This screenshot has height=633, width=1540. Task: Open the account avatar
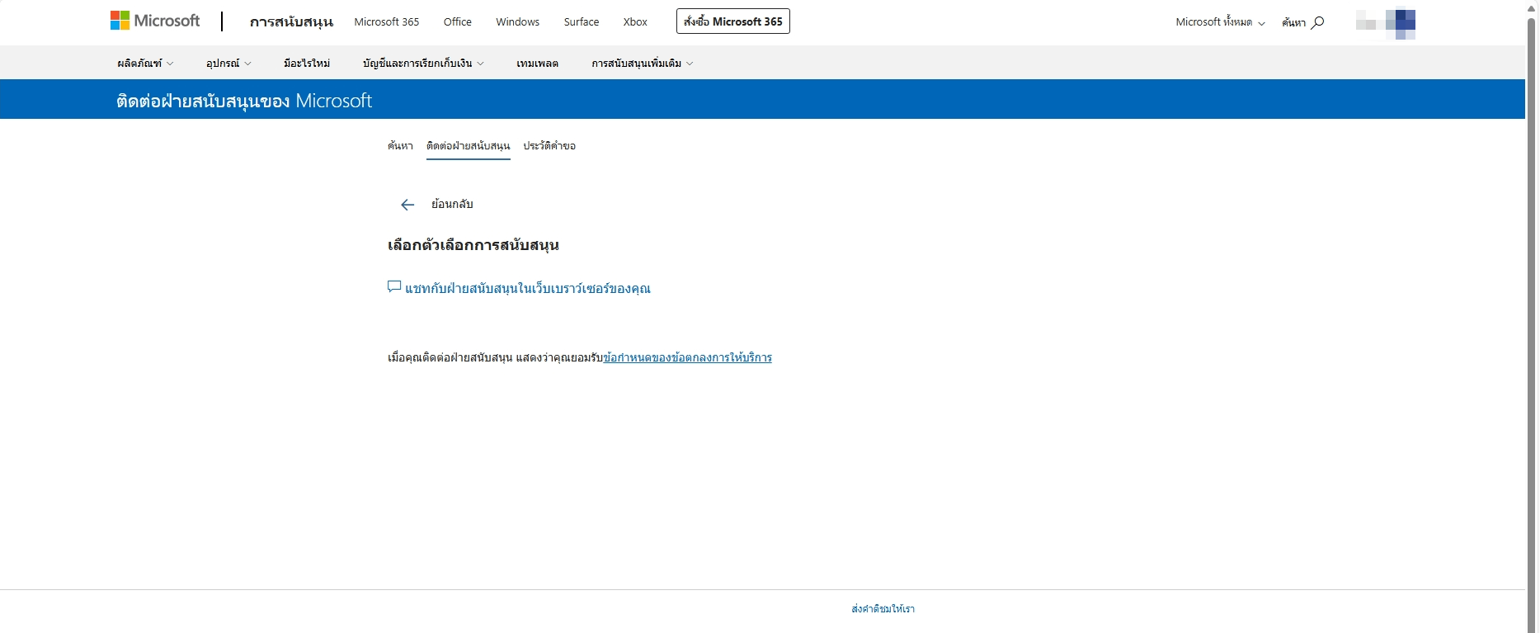click(1386, 22)
